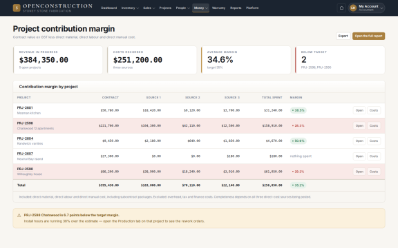398x248 pixels.
Task: Open the Reports menu item
Action: 236,8
